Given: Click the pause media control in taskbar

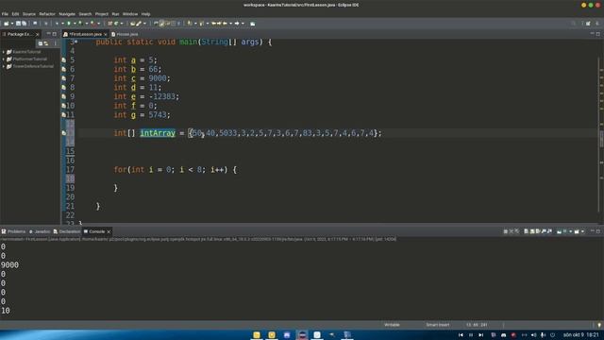Looking at the screenshot, I should point(471,335).
